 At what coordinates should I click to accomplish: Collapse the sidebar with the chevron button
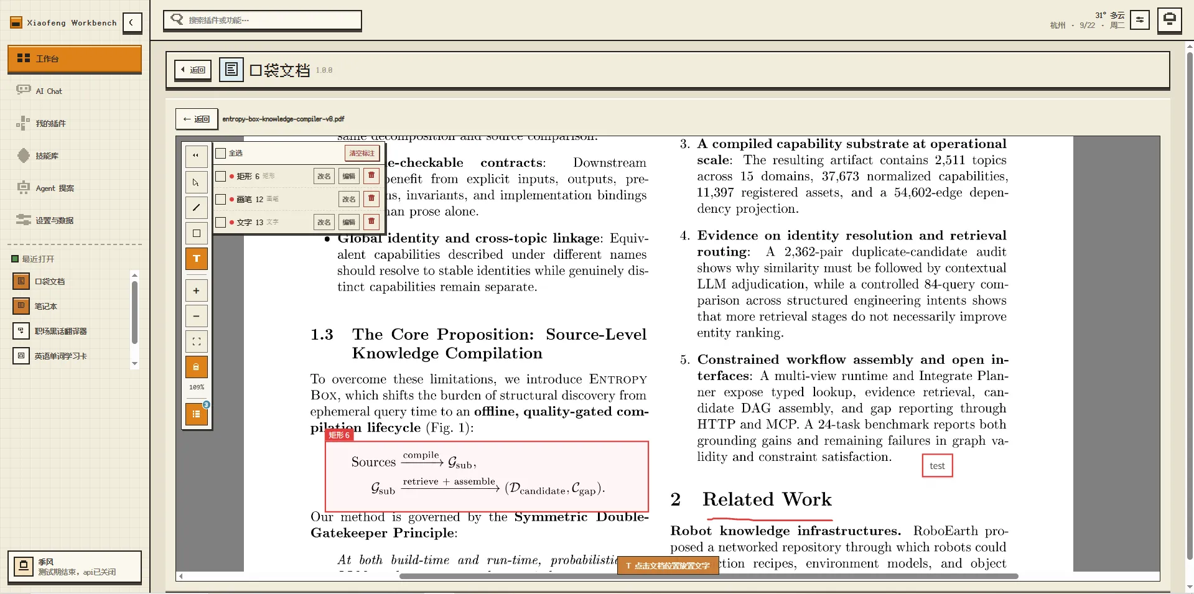tap(131, 23)
